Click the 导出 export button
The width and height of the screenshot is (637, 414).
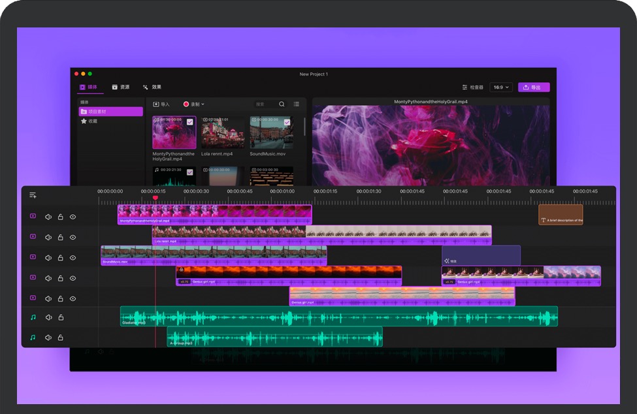click(x=533, y=87)
